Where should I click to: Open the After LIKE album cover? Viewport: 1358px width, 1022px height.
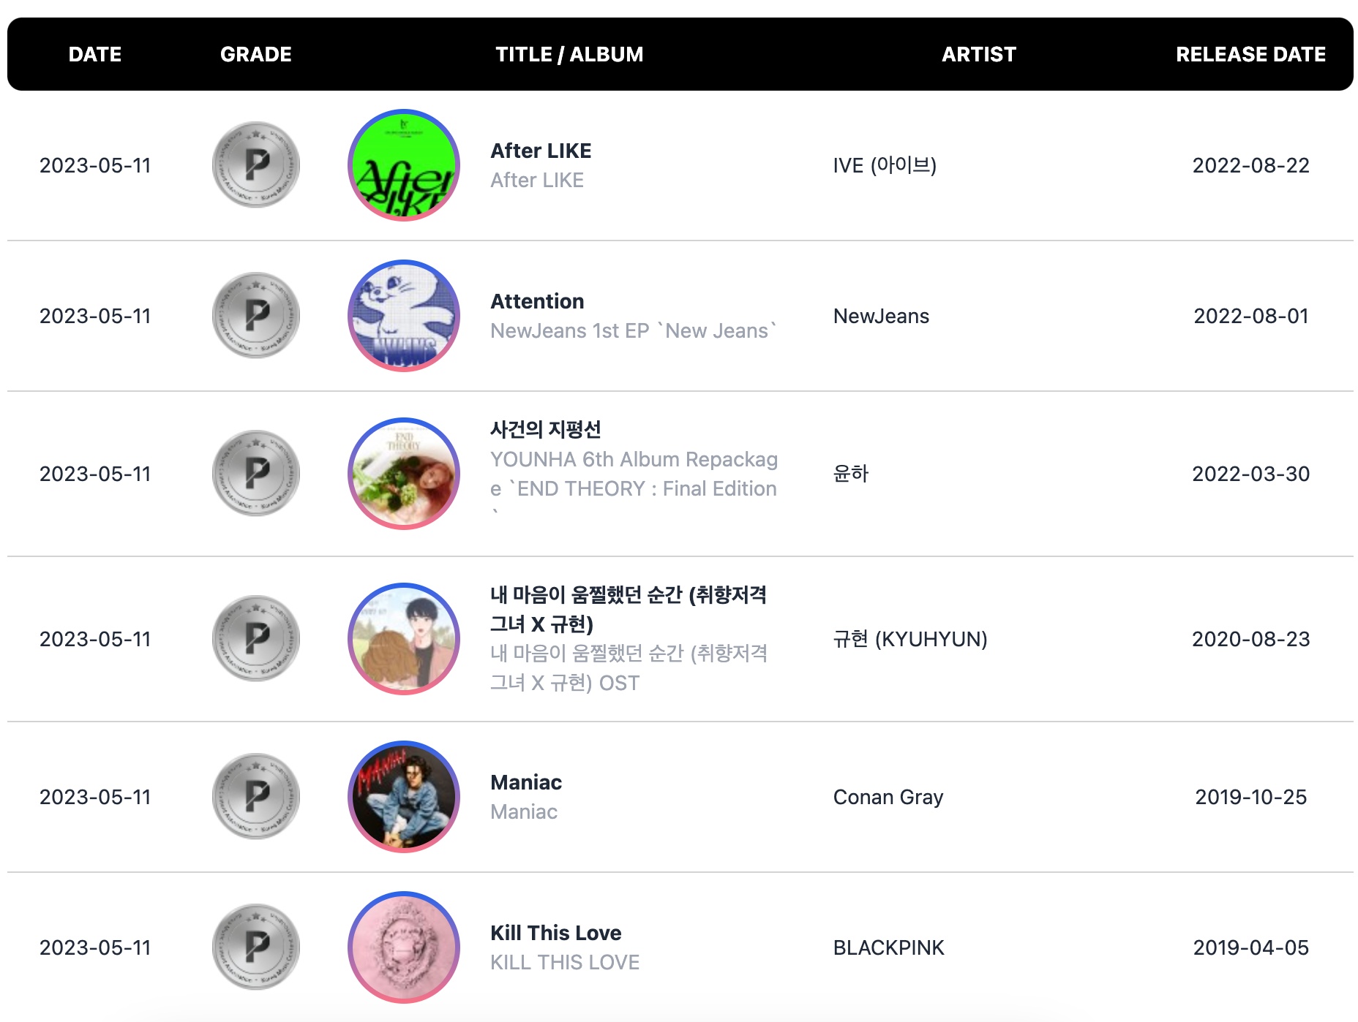pyautogui.click(x=404, y=165)
